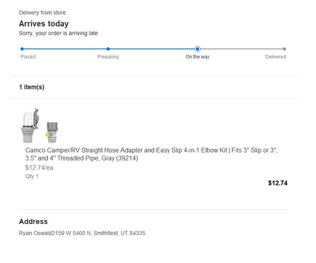Click the Preparing progress dot

108,49
